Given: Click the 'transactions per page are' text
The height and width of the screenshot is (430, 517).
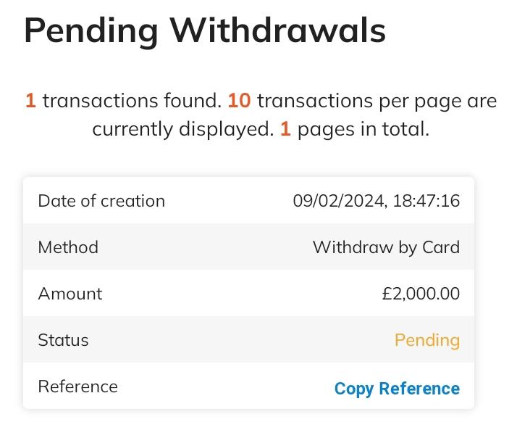Looking at the screenshot, I should pyautogui.click(x=377, y=101).
